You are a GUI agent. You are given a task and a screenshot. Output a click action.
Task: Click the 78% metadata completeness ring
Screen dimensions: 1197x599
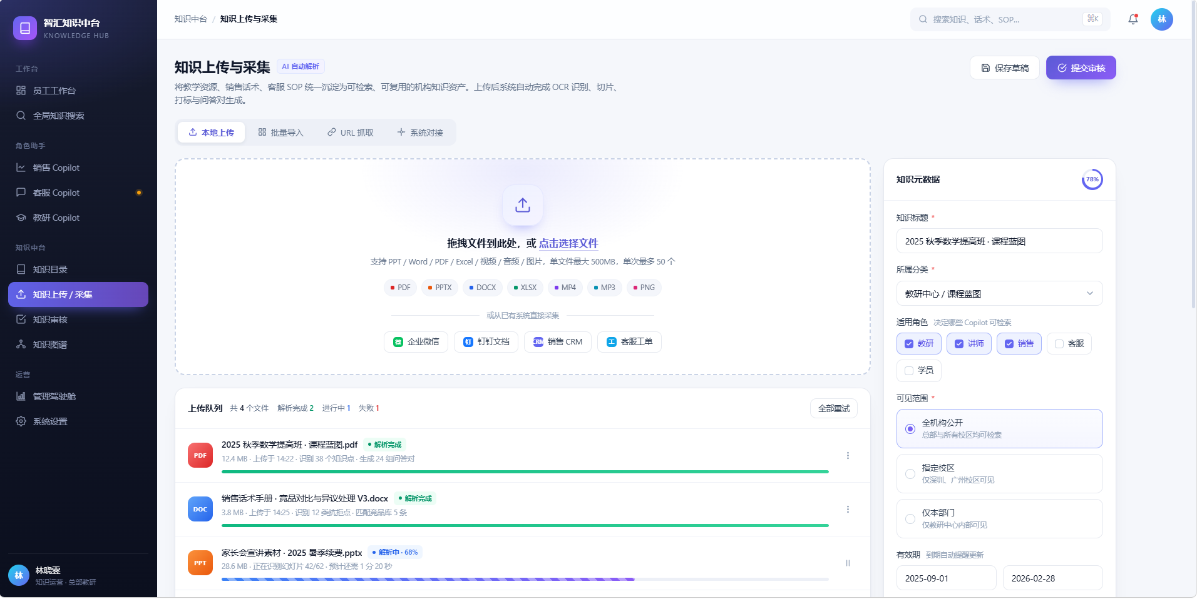tap(1092, 179)
